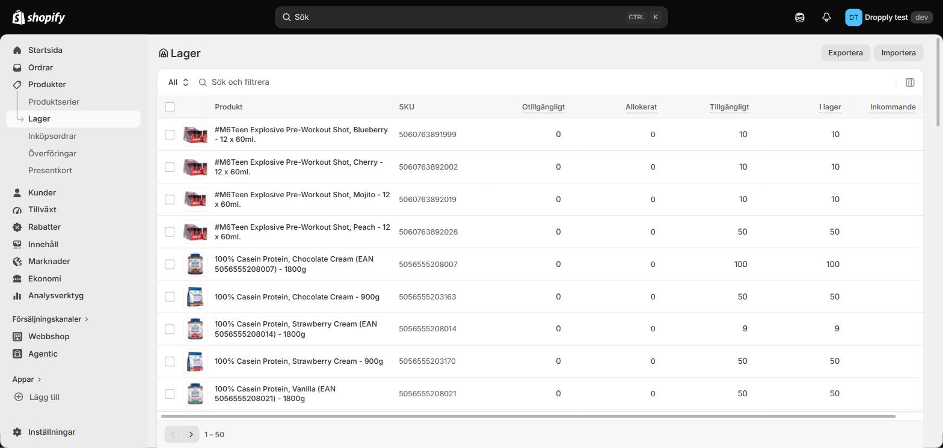The image size is (943, 448).
Task: Check the Casein Strawberry Cream 900g row
Action: [170, 361]
